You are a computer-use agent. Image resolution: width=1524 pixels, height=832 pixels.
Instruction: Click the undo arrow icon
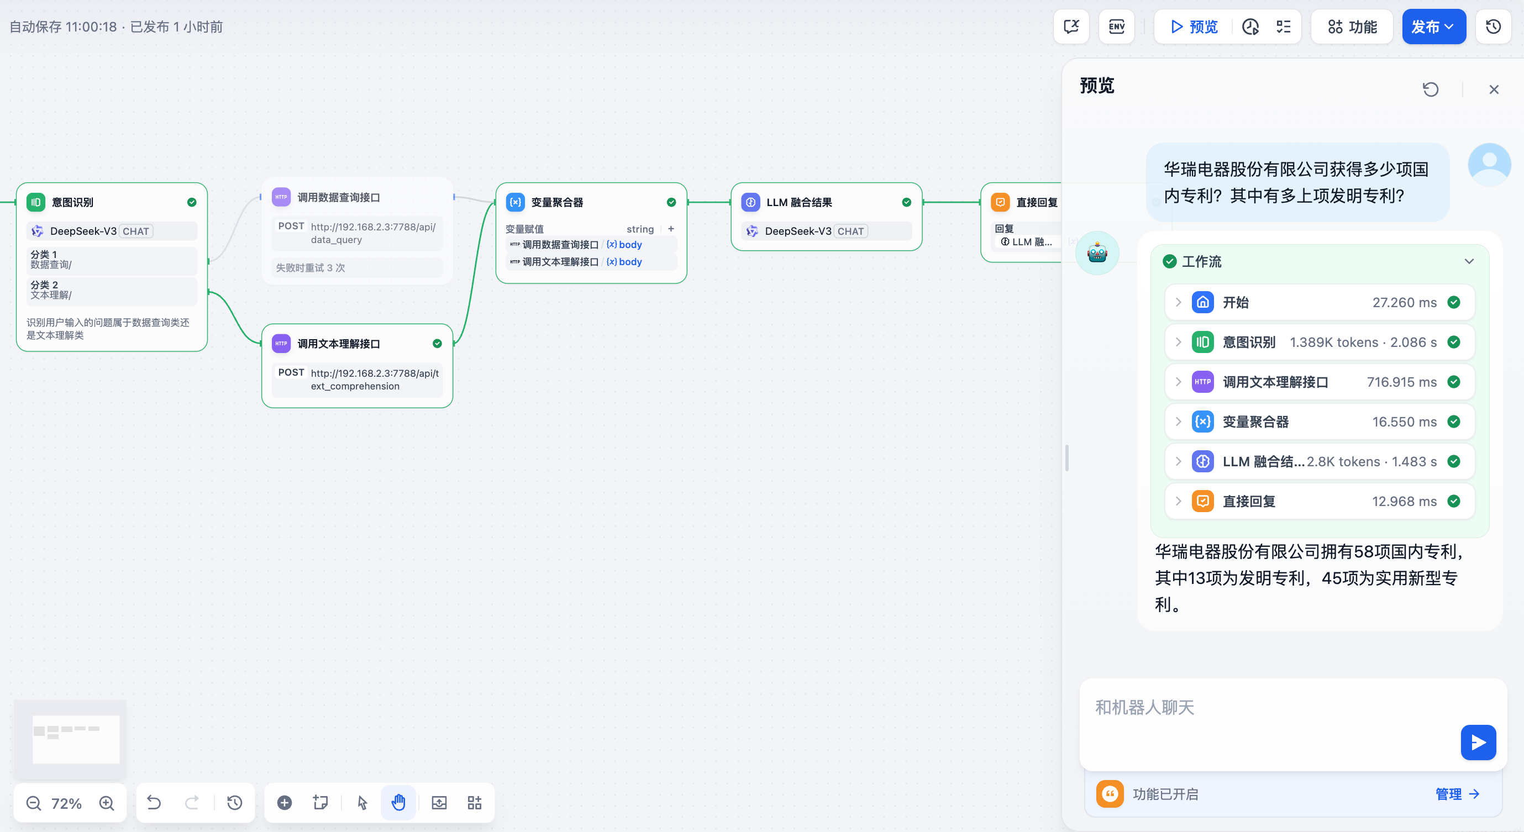(154, 802)
